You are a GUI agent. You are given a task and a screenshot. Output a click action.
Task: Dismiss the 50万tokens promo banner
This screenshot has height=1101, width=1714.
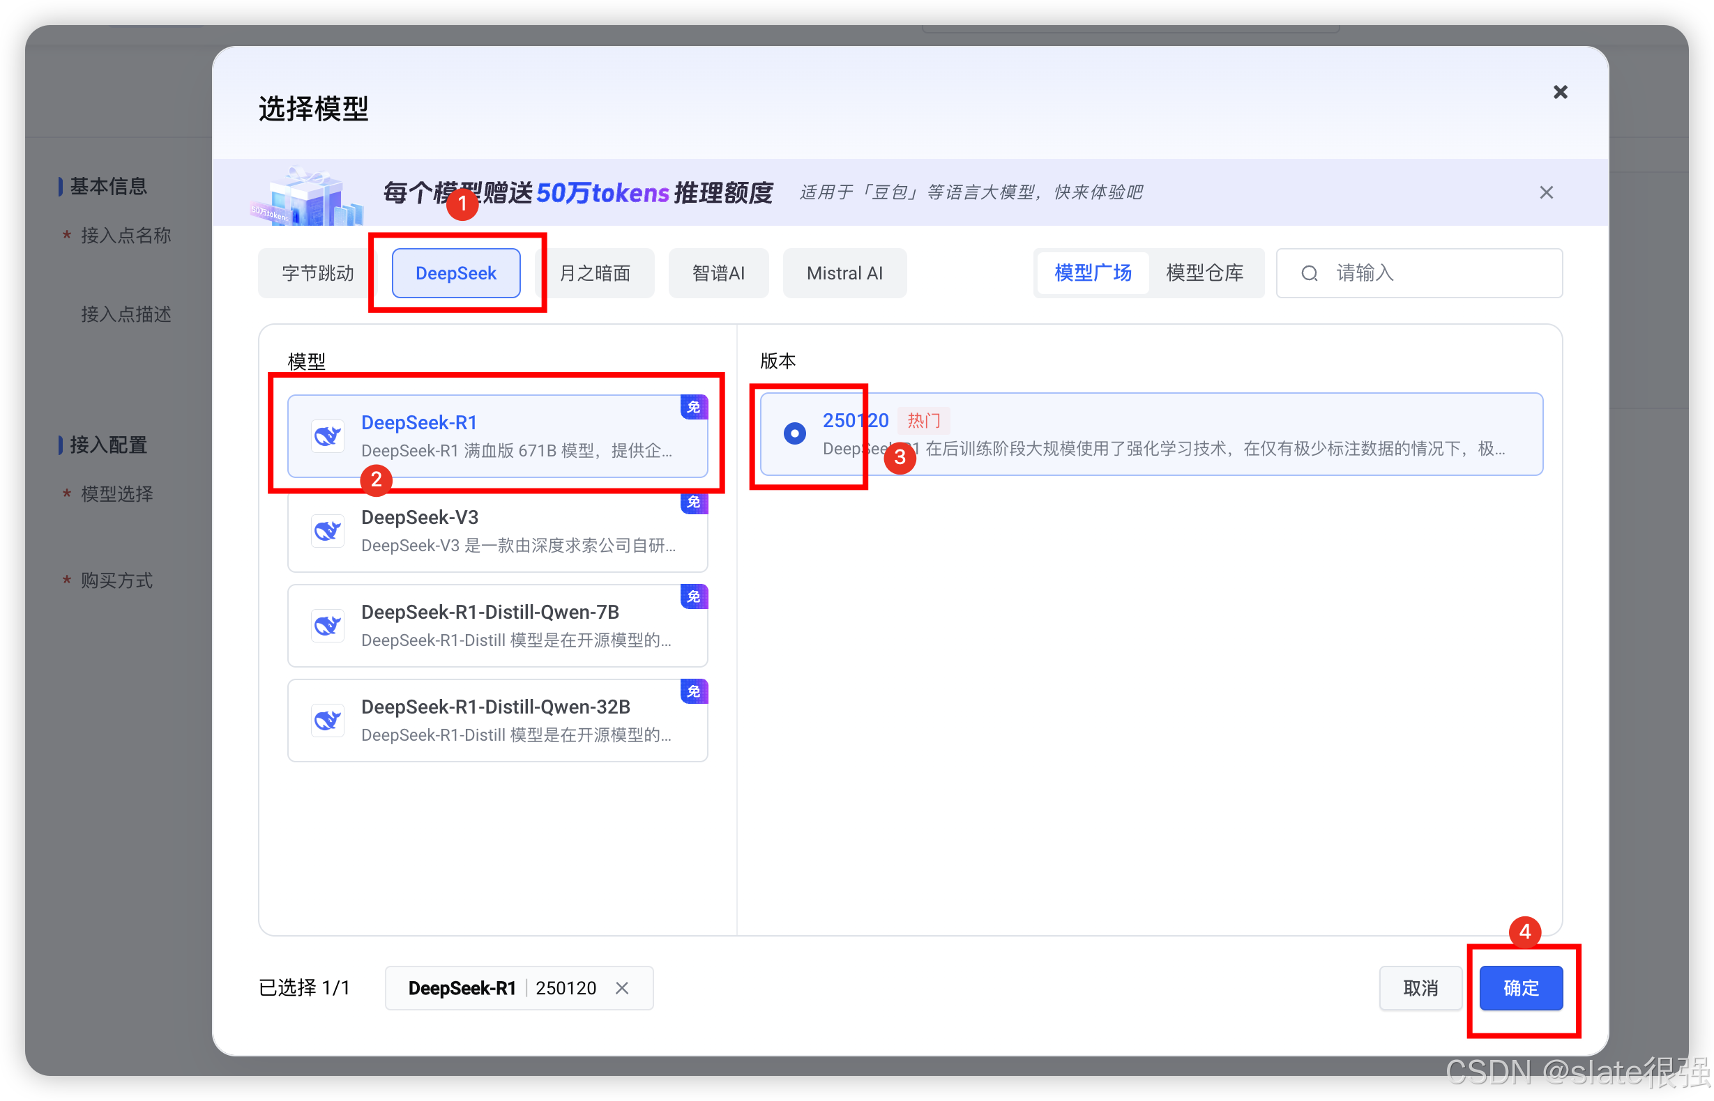(x=1546, y=192)
